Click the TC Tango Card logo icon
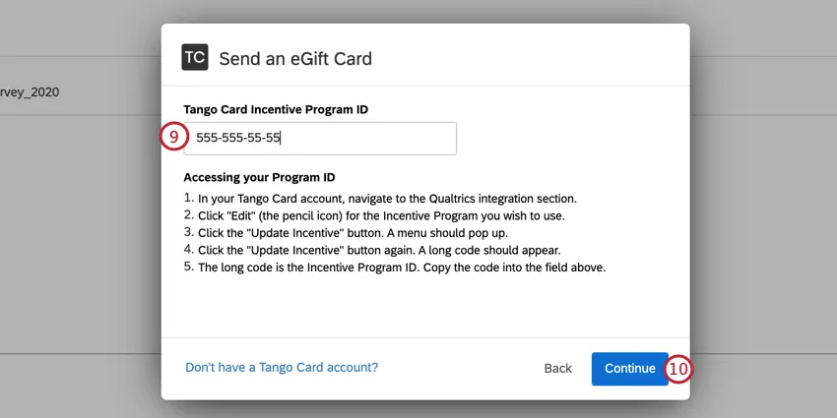The image size is (837, 418). (x=195, y=58)
